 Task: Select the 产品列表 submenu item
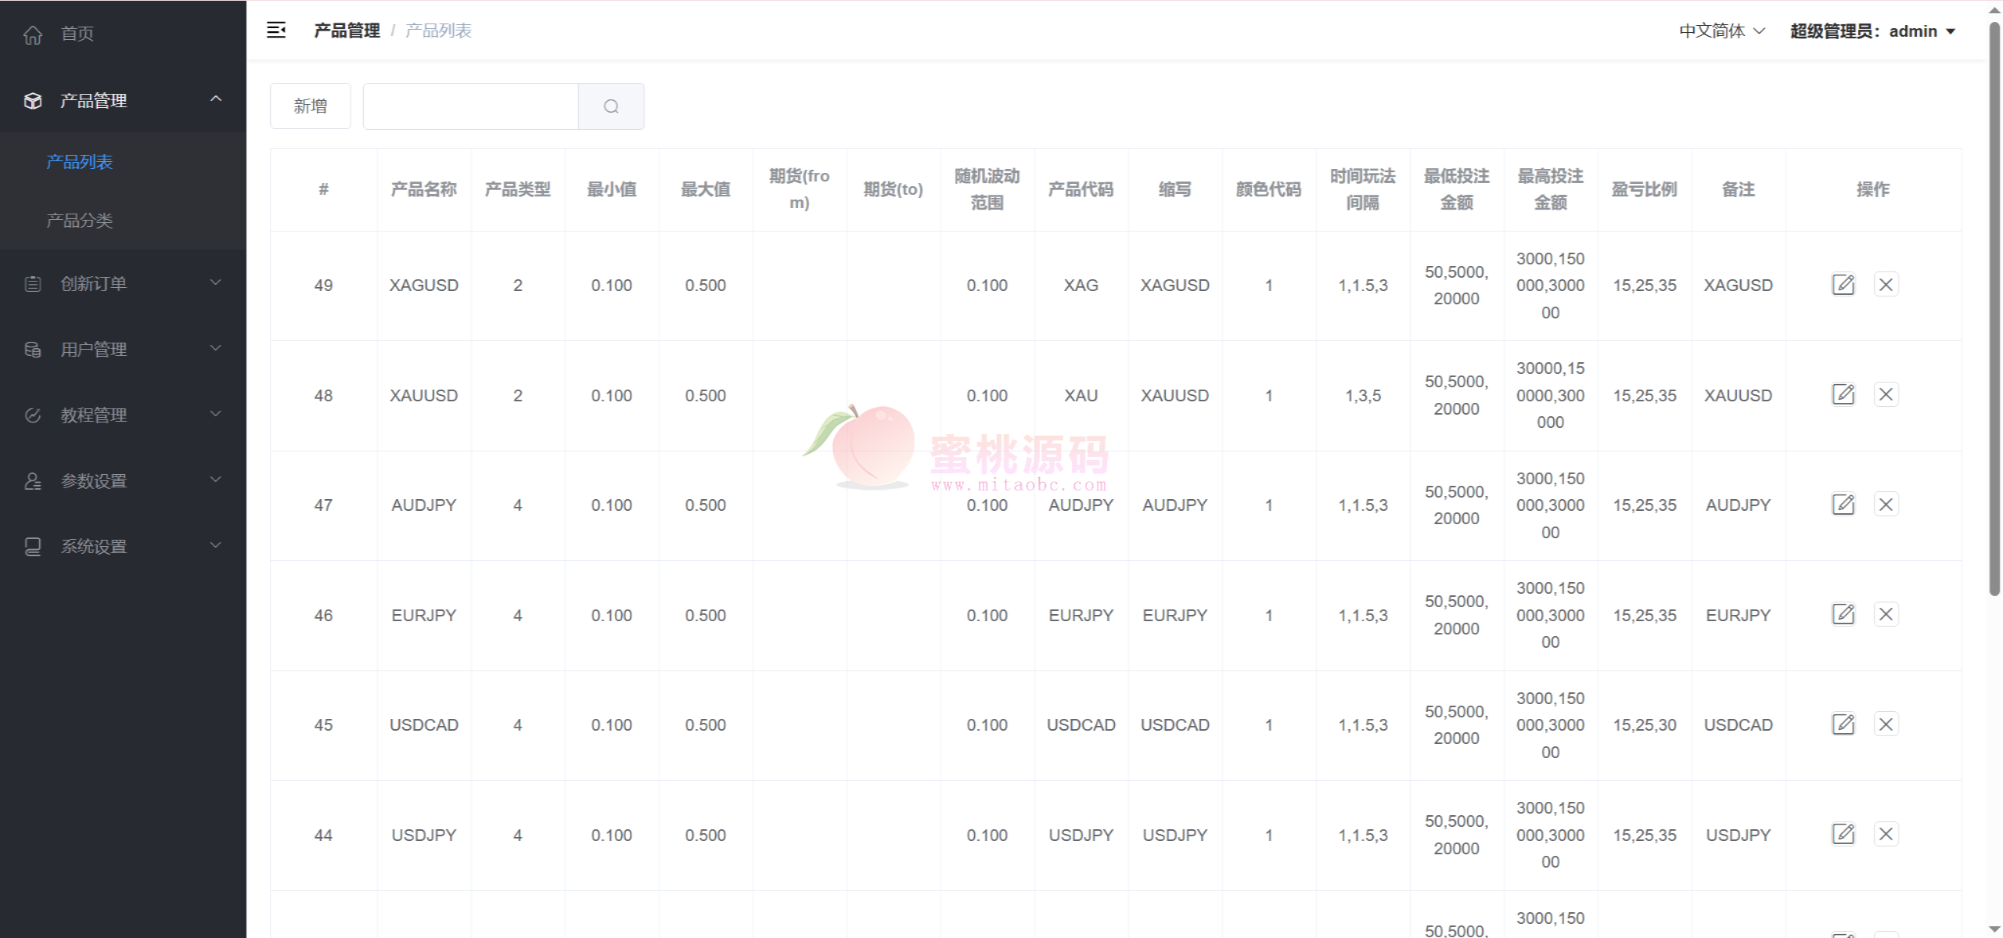point(79,162)
